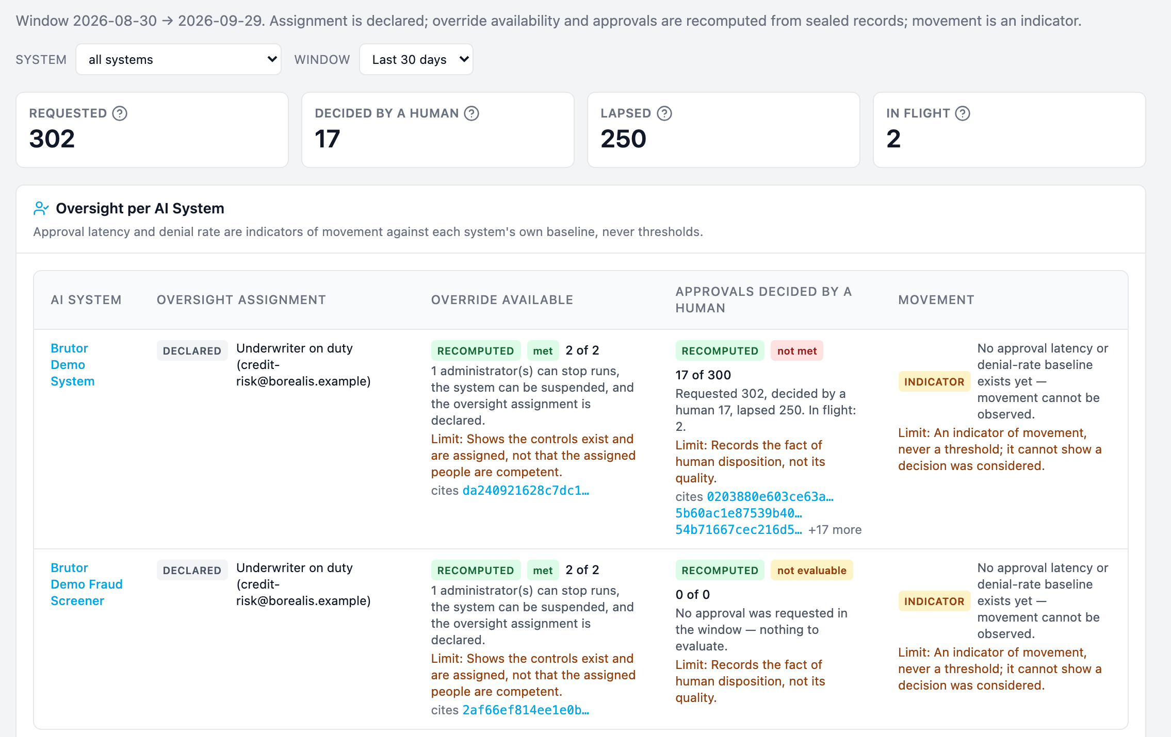Click the OVERSIGHT ASSIGNMENT column header
The width and height of the screenshot is (1171, 737).
(241, 300)
